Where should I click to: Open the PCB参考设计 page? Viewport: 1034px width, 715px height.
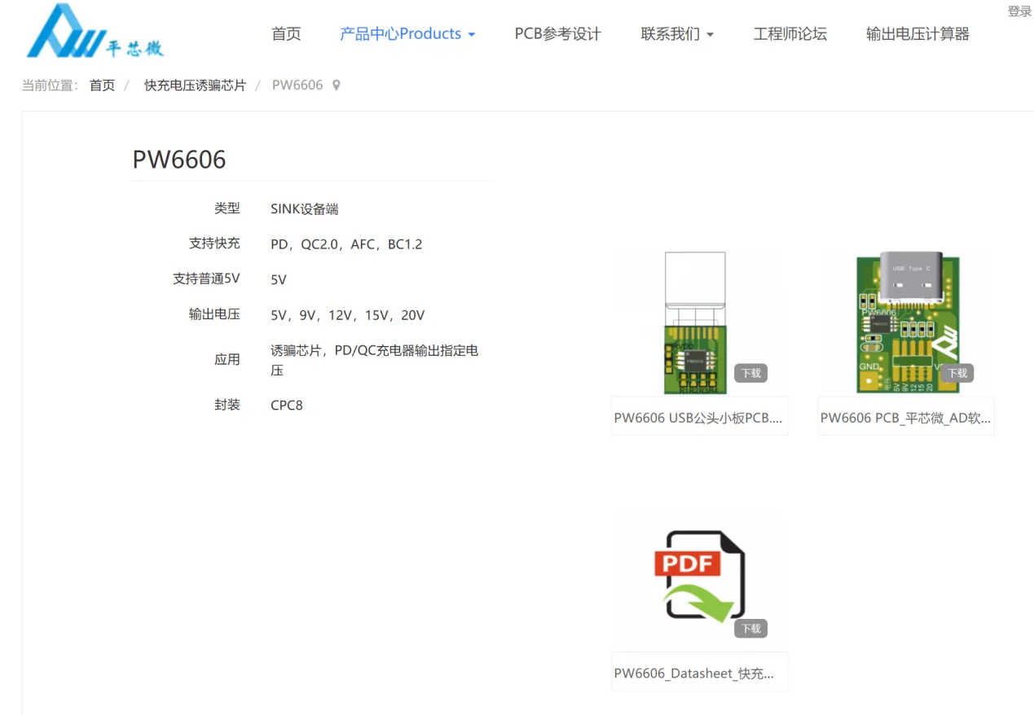[x=557, y=34]
